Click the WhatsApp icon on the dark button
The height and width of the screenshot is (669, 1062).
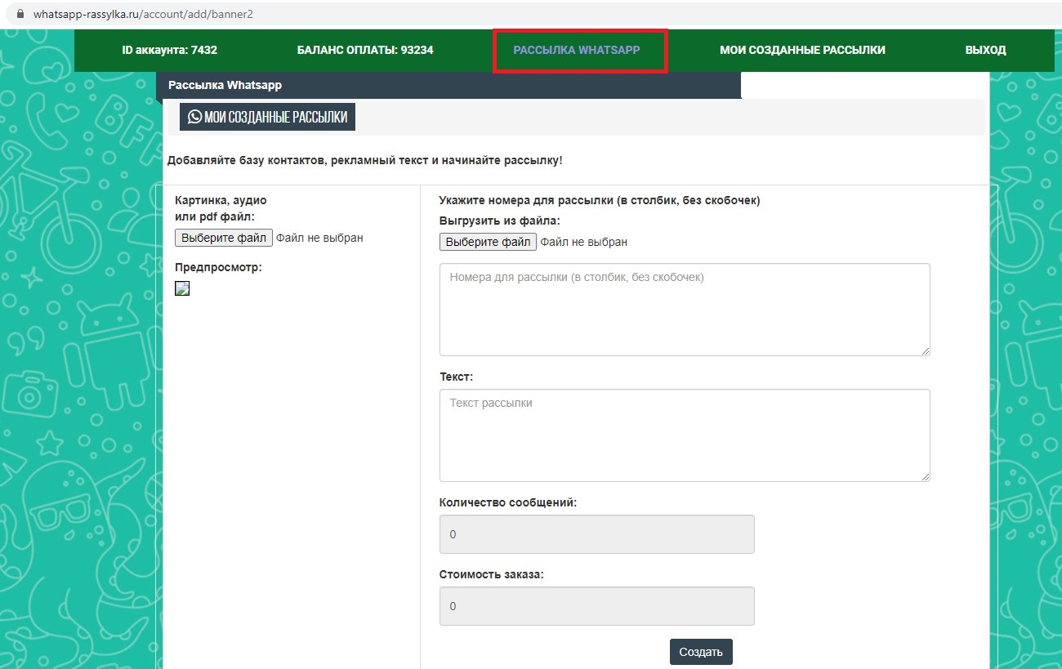194,117
